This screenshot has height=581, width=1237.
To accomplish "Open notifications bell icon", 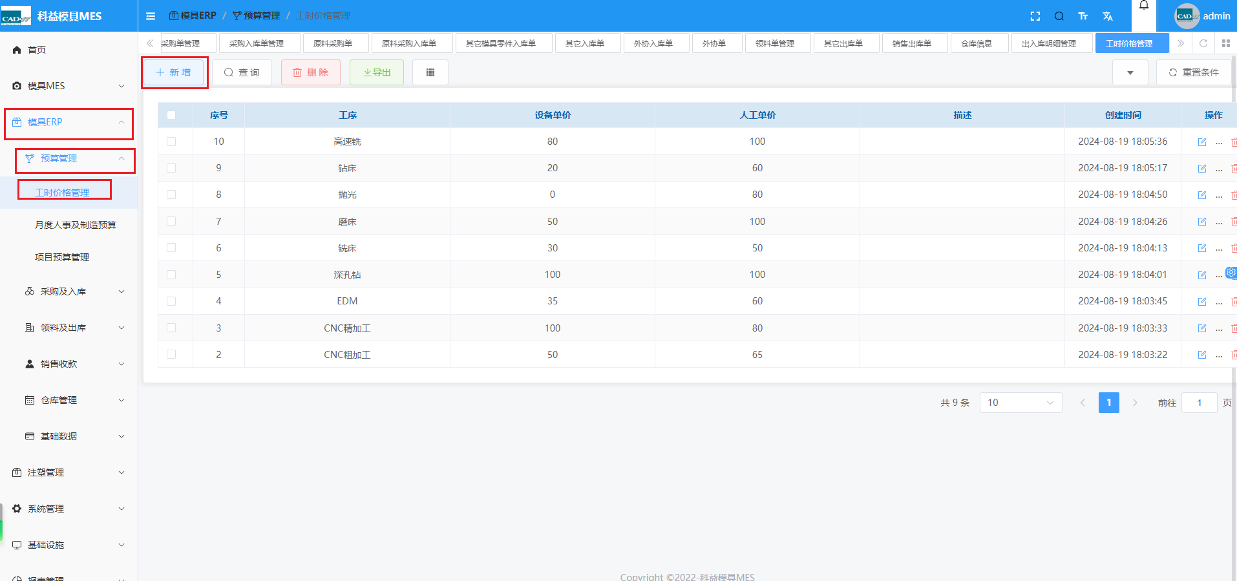I will pos(1144,5).
